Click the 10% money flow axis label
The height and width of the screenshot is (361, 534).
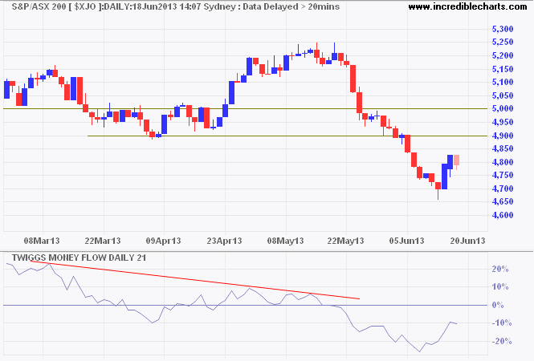[500, 287]
